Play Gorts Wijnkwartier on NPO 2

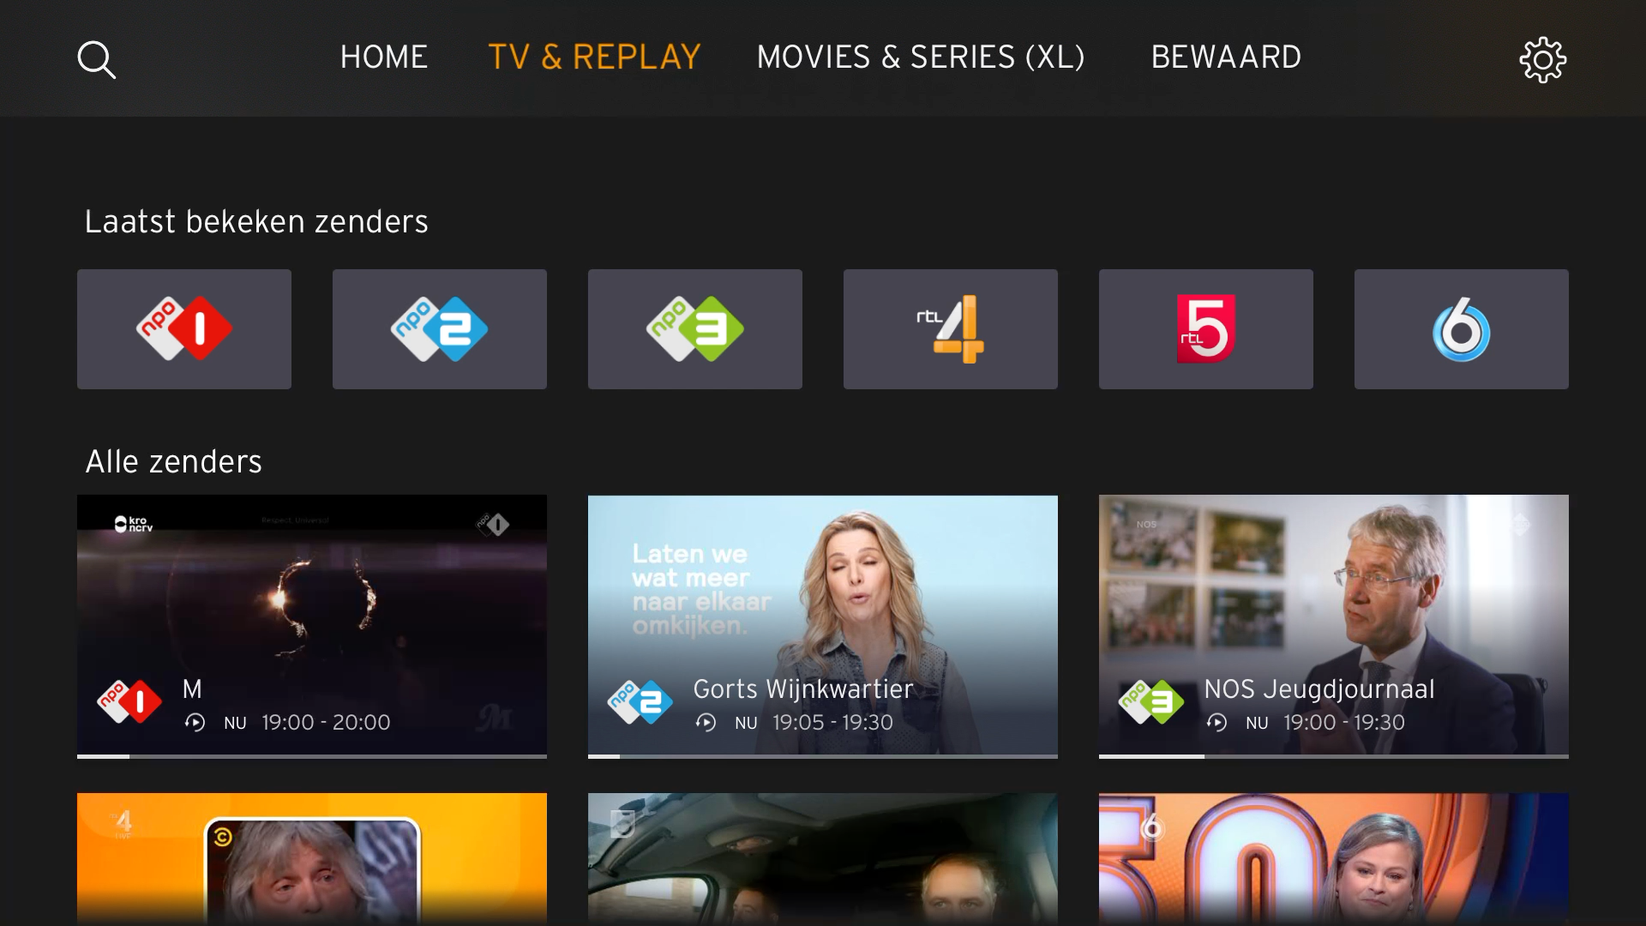[823, 626]
